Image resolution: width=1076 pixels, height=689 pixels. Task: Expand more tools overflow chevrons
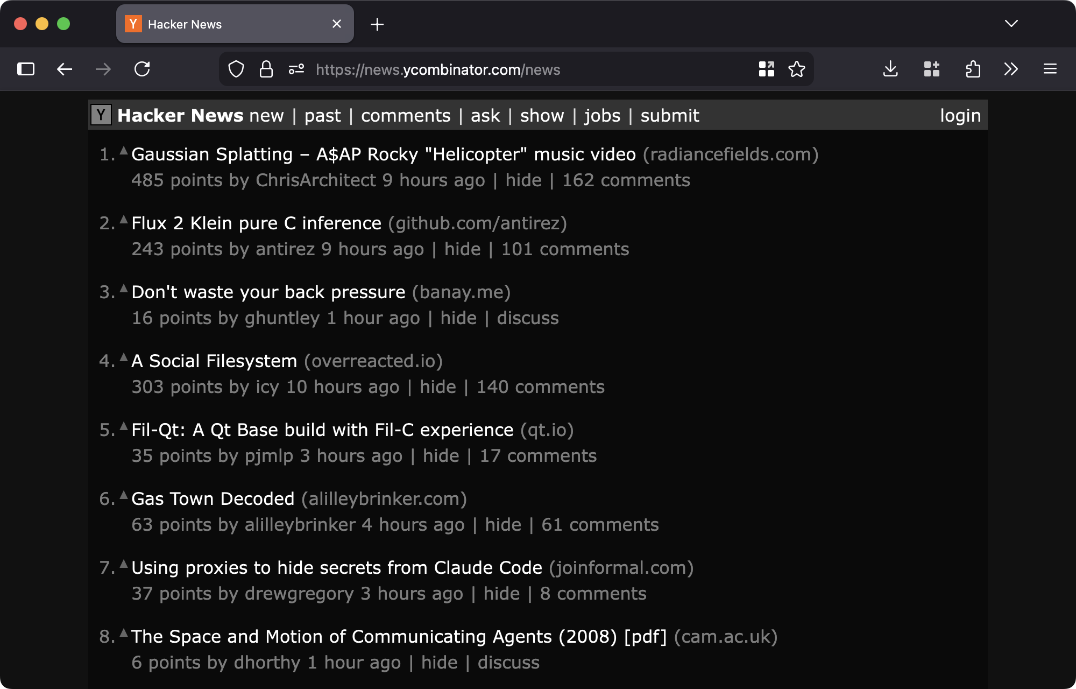1011,69
